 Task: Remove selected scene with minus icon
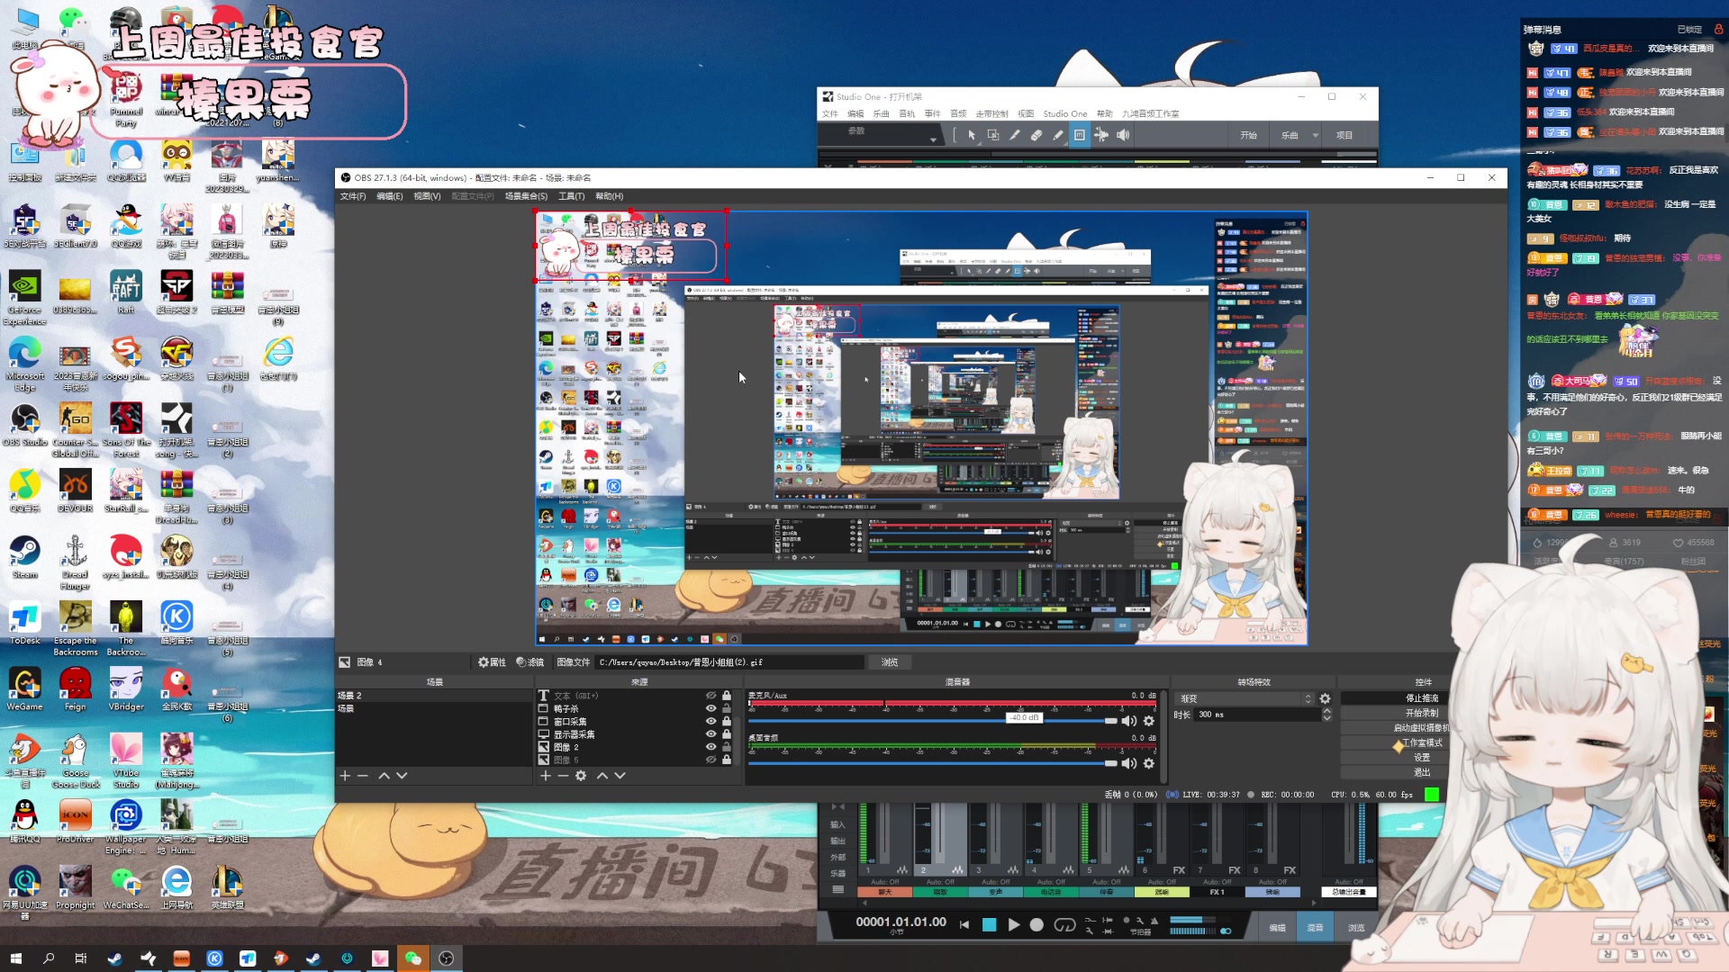(363, 776)
